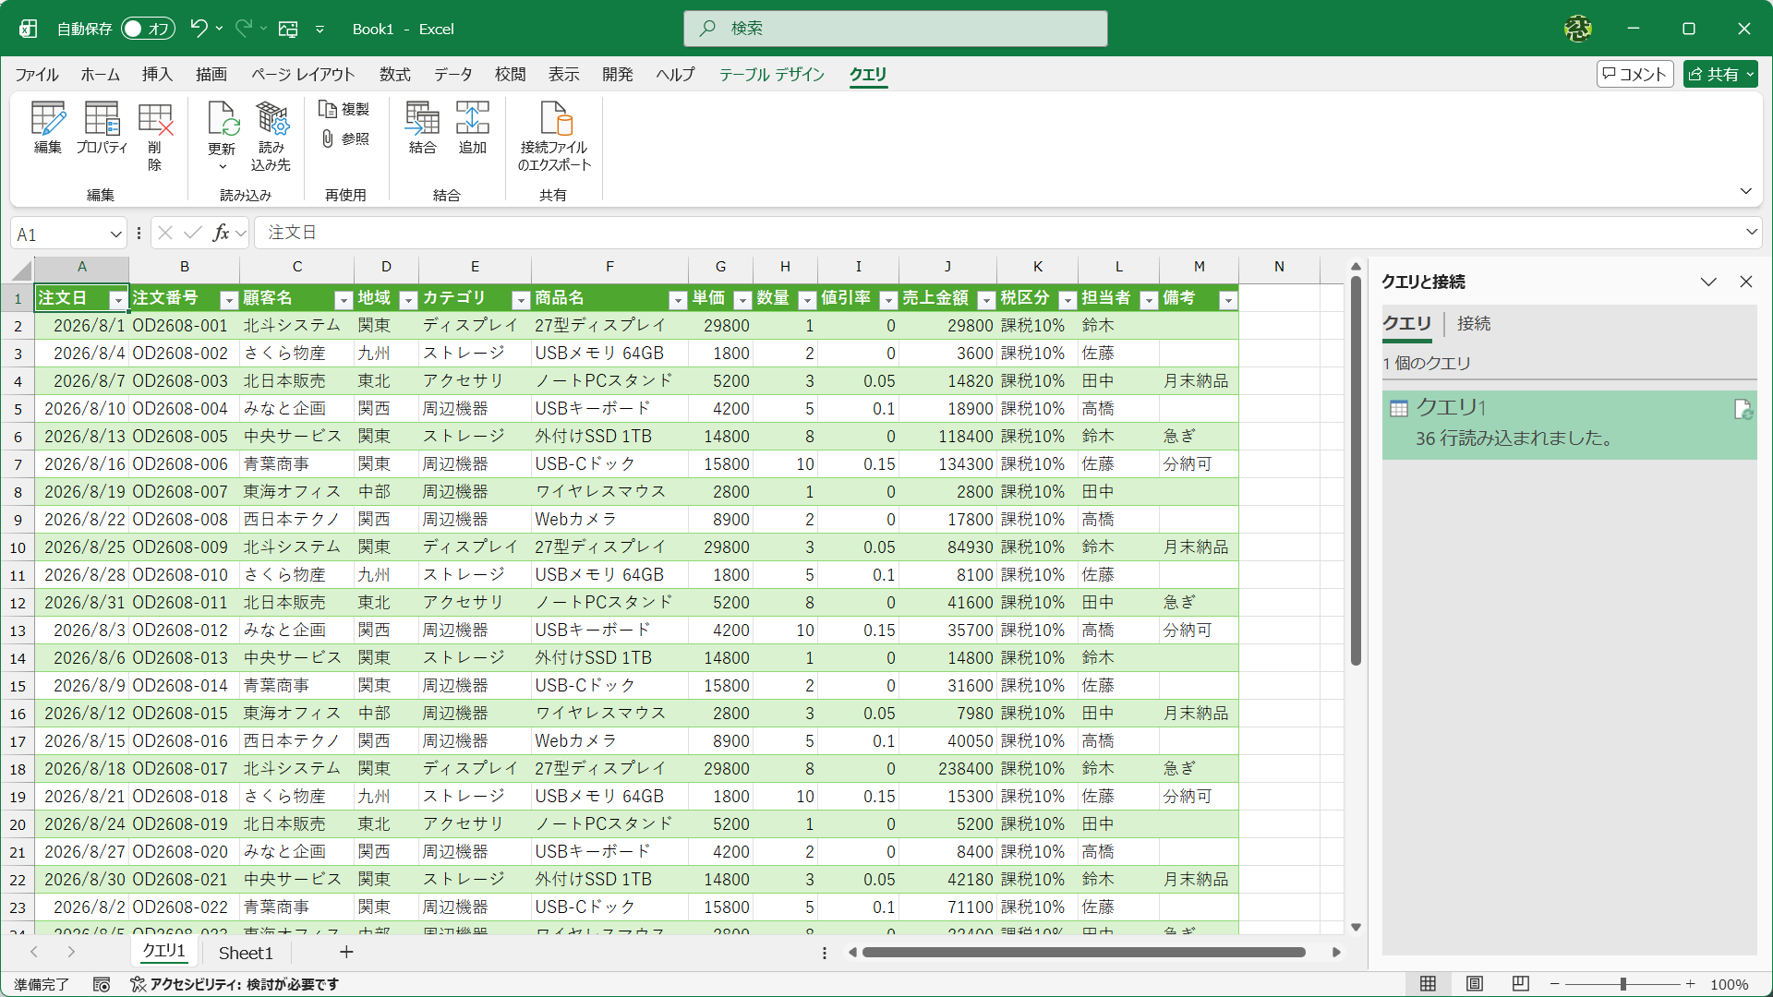Image resolution: width=1773 pixels, height=997 pixels.
Task: Click the refresh icon beside クエリ1
Action: (1743, 409)
